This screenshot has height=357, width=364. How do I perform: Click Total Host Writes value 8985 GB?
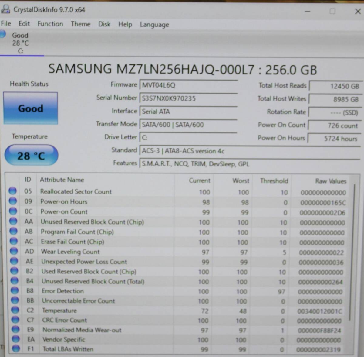click(x=335, y=99)
